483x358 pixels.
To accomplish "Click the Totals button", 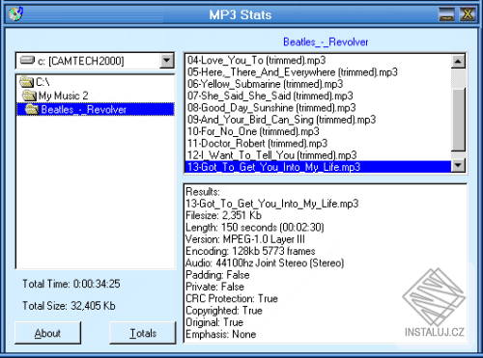I will pyautogui.click(x=143, y=333).
